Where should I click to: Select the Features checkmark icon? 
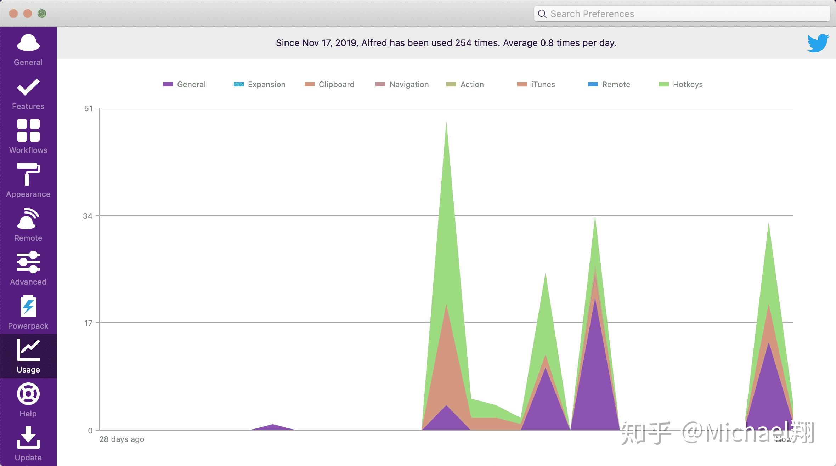(x=28, y=87)
